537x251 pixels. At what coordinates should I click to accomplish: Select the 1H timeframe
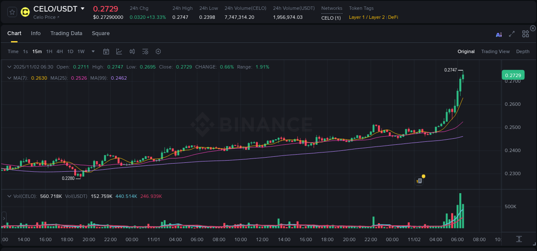point(48,51)
